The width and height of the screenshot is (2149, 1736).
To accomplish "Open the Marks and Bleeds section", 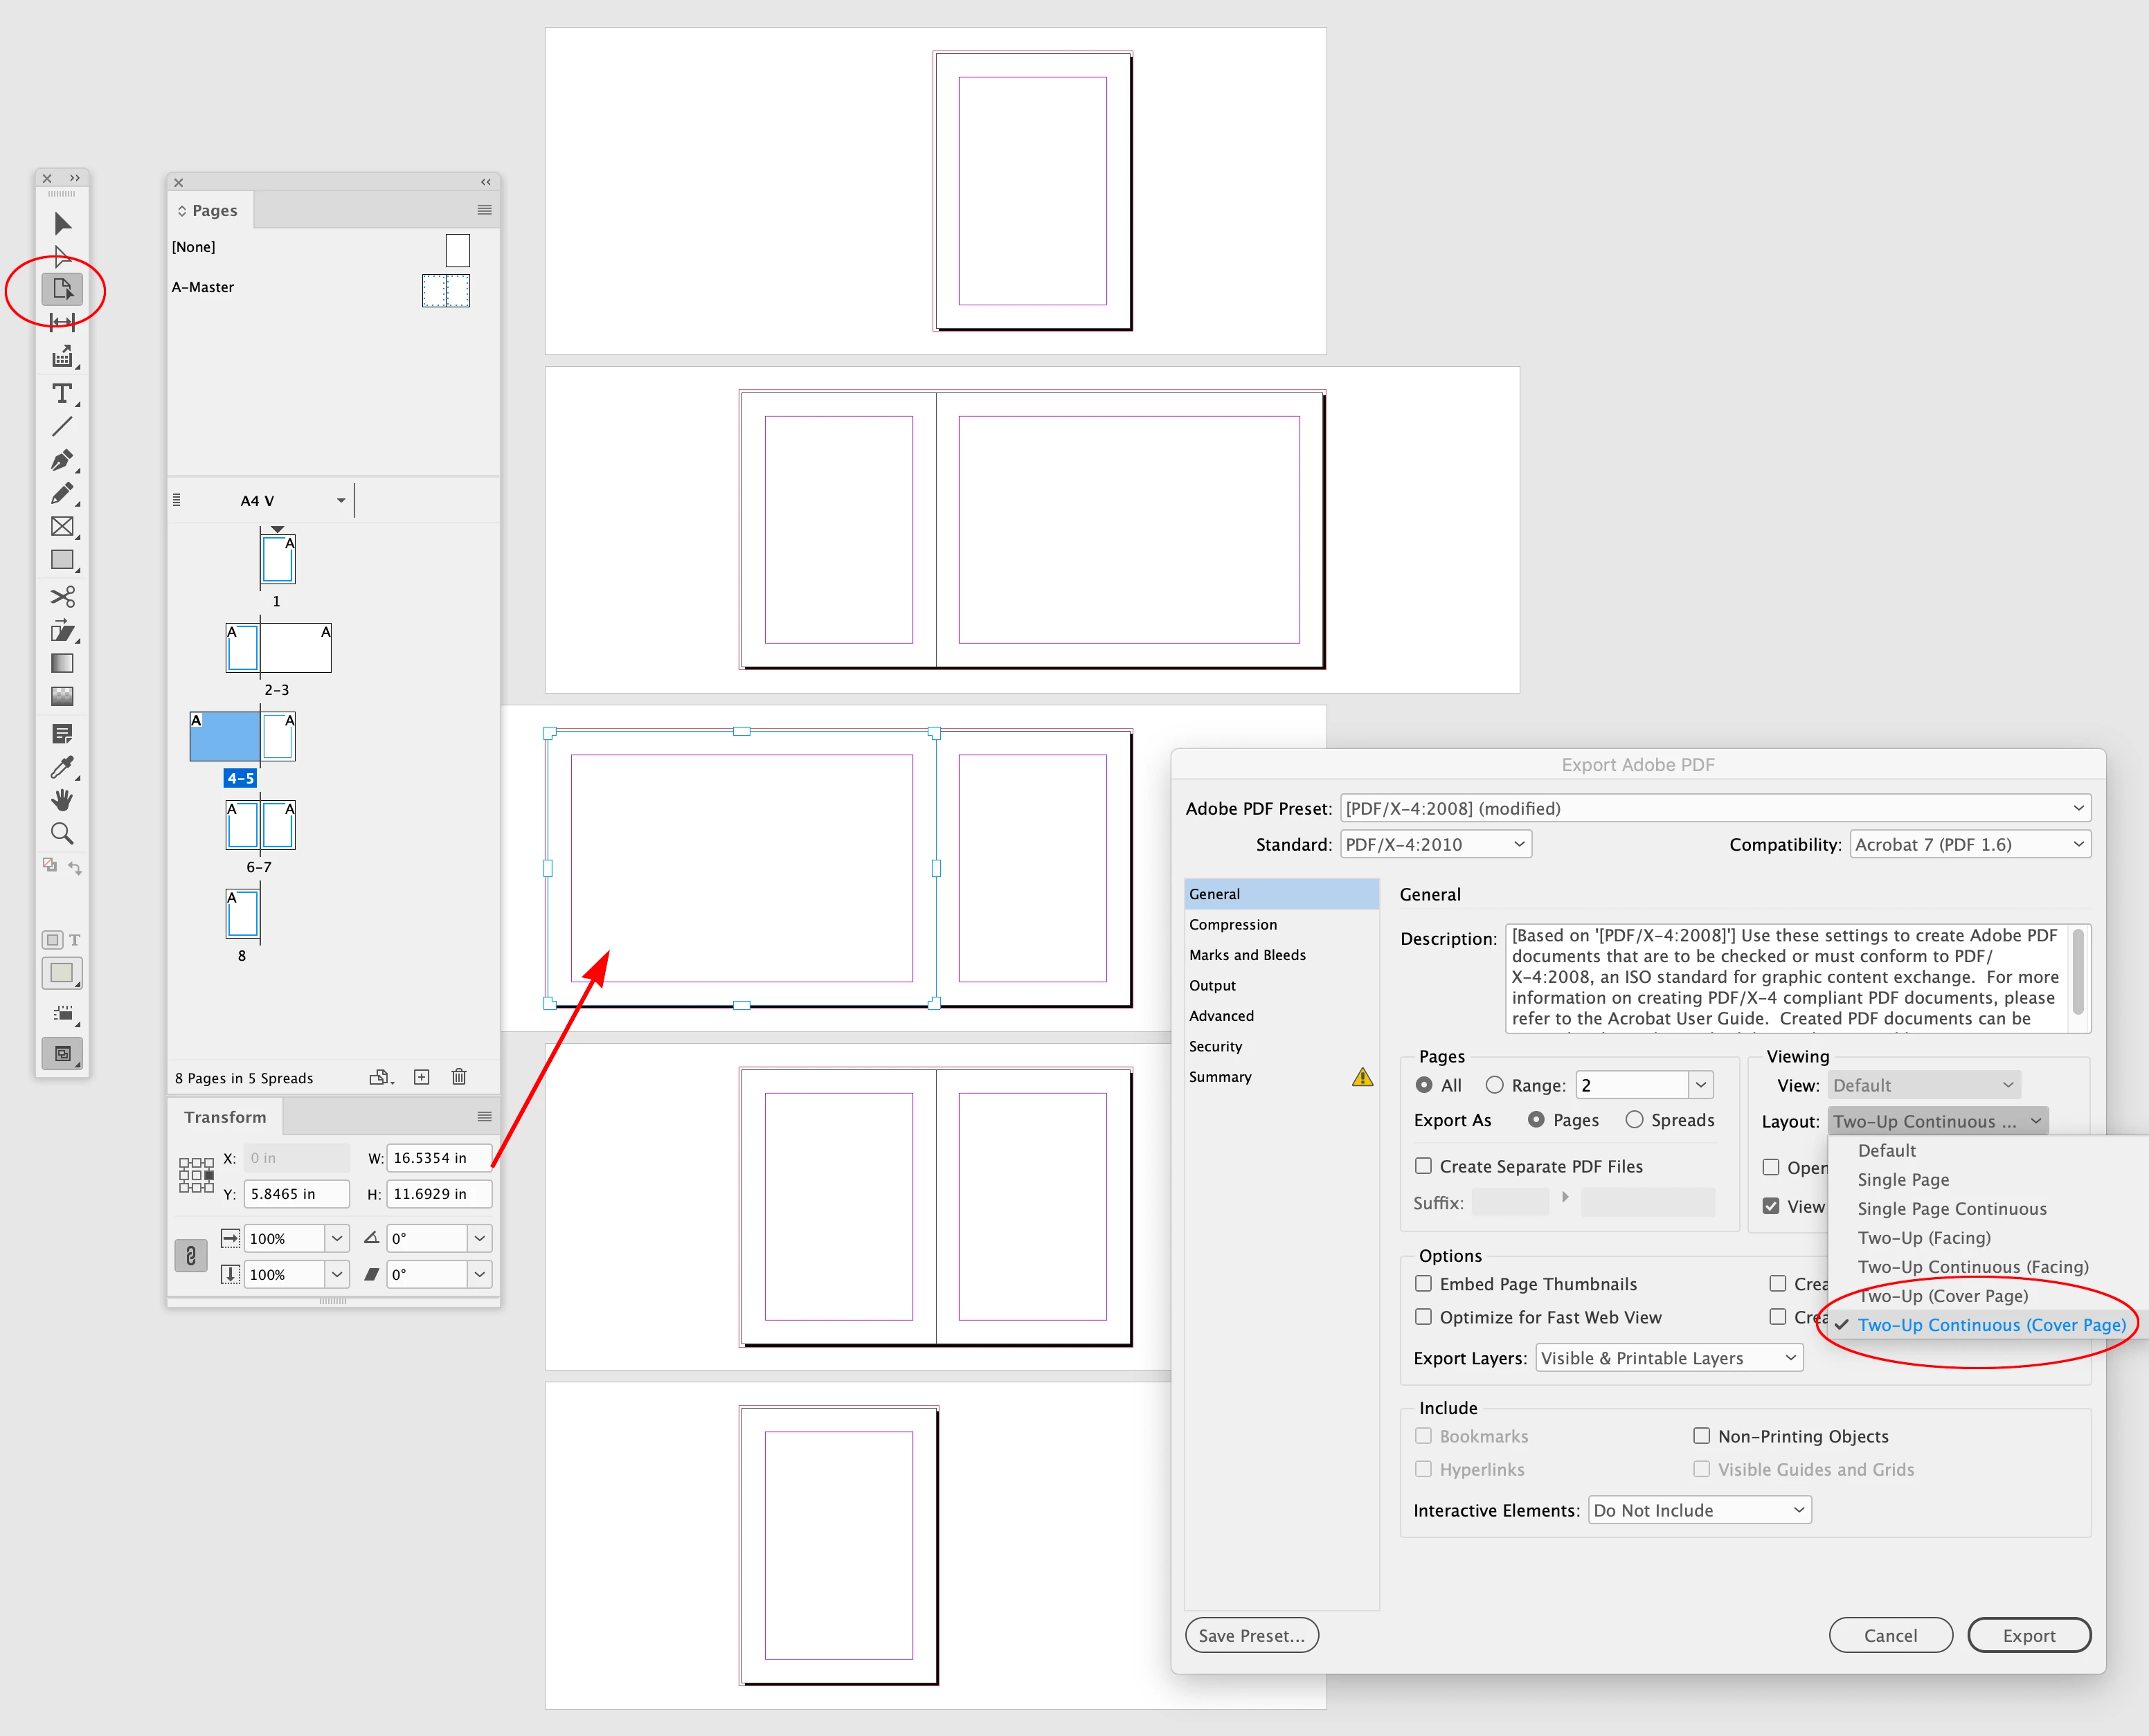I will pyautogui.click(x=1247, y=955).
